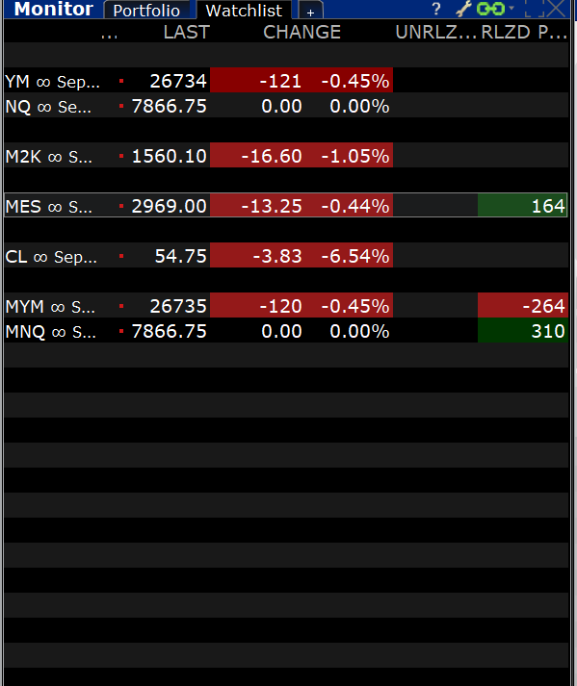Switch to the Portfolio tab
Viewport: 577px width, 686px height.
click(x=146, y=11)
